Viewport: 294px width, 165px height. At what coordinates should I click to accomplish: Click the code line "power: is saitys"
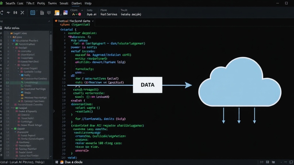pyautogui.click(x=84, y=47)
